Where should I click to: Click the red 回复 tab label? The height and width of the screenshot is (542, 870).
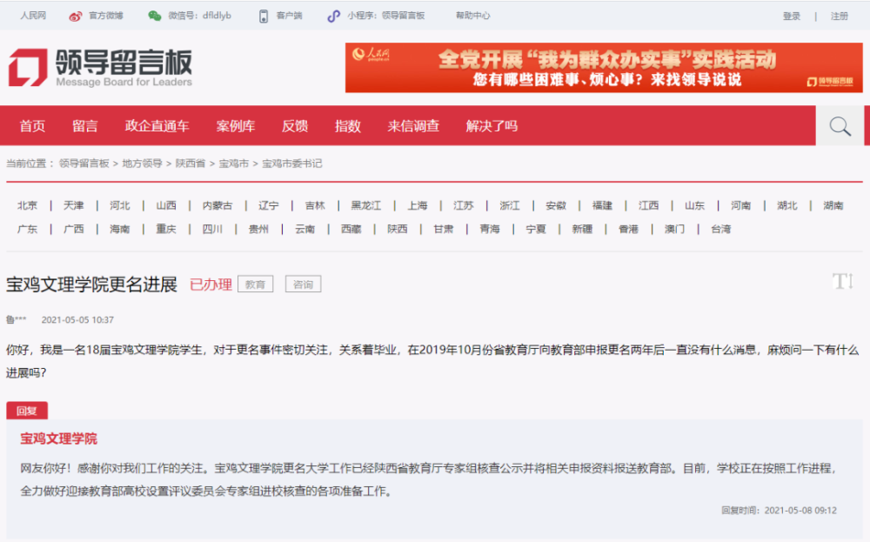[x=27, y=411]
